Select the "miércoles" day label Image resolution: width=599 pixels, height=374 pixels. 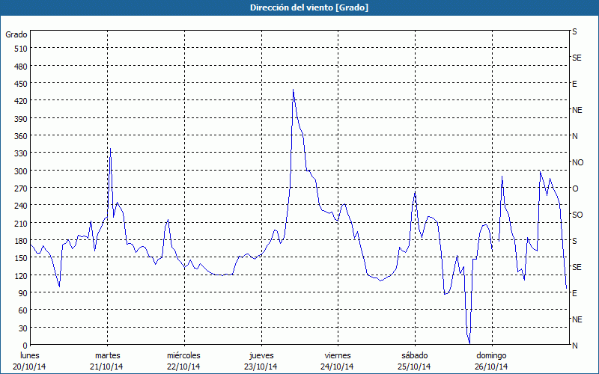pyautogui.click(x=183, y=355)
